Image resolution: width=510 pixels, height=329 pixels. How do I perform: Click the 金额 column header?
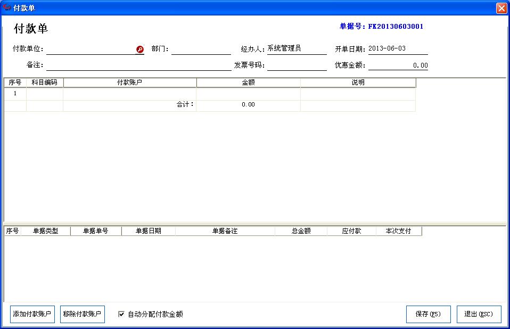249,82
